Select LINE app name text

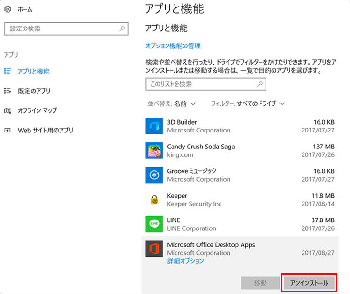174,220
